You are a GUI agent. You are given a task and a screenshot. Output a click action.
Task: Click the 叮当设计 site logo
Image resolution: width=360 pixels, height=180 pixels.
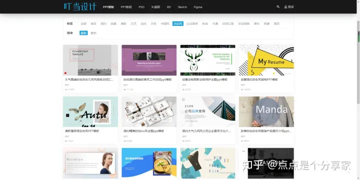click(x=80, y=6)
